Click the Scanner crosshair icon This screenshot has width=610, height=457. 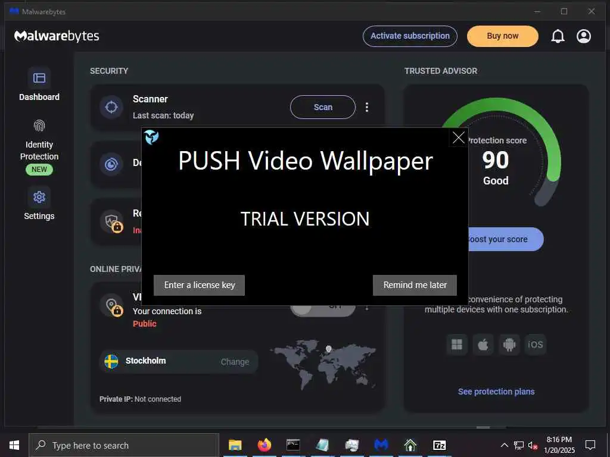[111, 107]
